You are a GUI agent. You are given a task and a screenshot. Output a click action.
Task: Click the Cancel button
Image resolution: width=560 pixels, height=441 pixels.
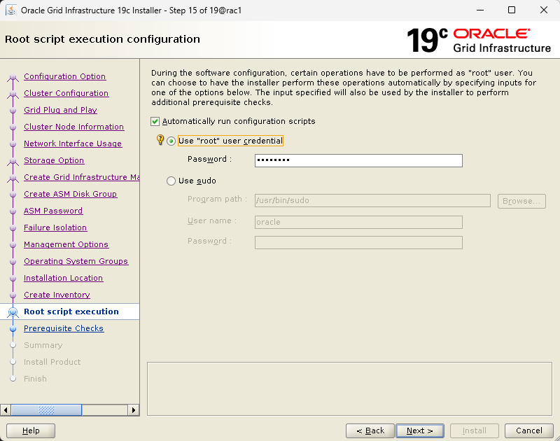[x=529, y=430]
